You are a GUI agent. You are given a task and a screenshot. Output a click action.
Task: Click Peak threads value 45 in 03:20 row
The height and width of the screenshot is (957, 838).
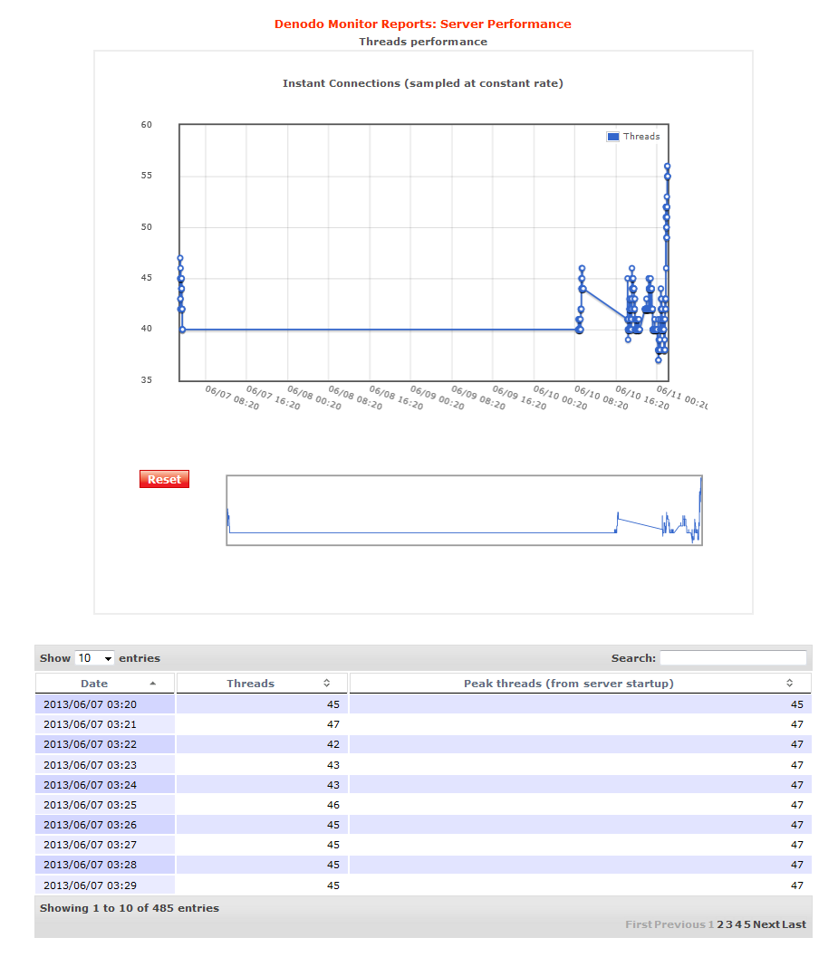point(797,704)
